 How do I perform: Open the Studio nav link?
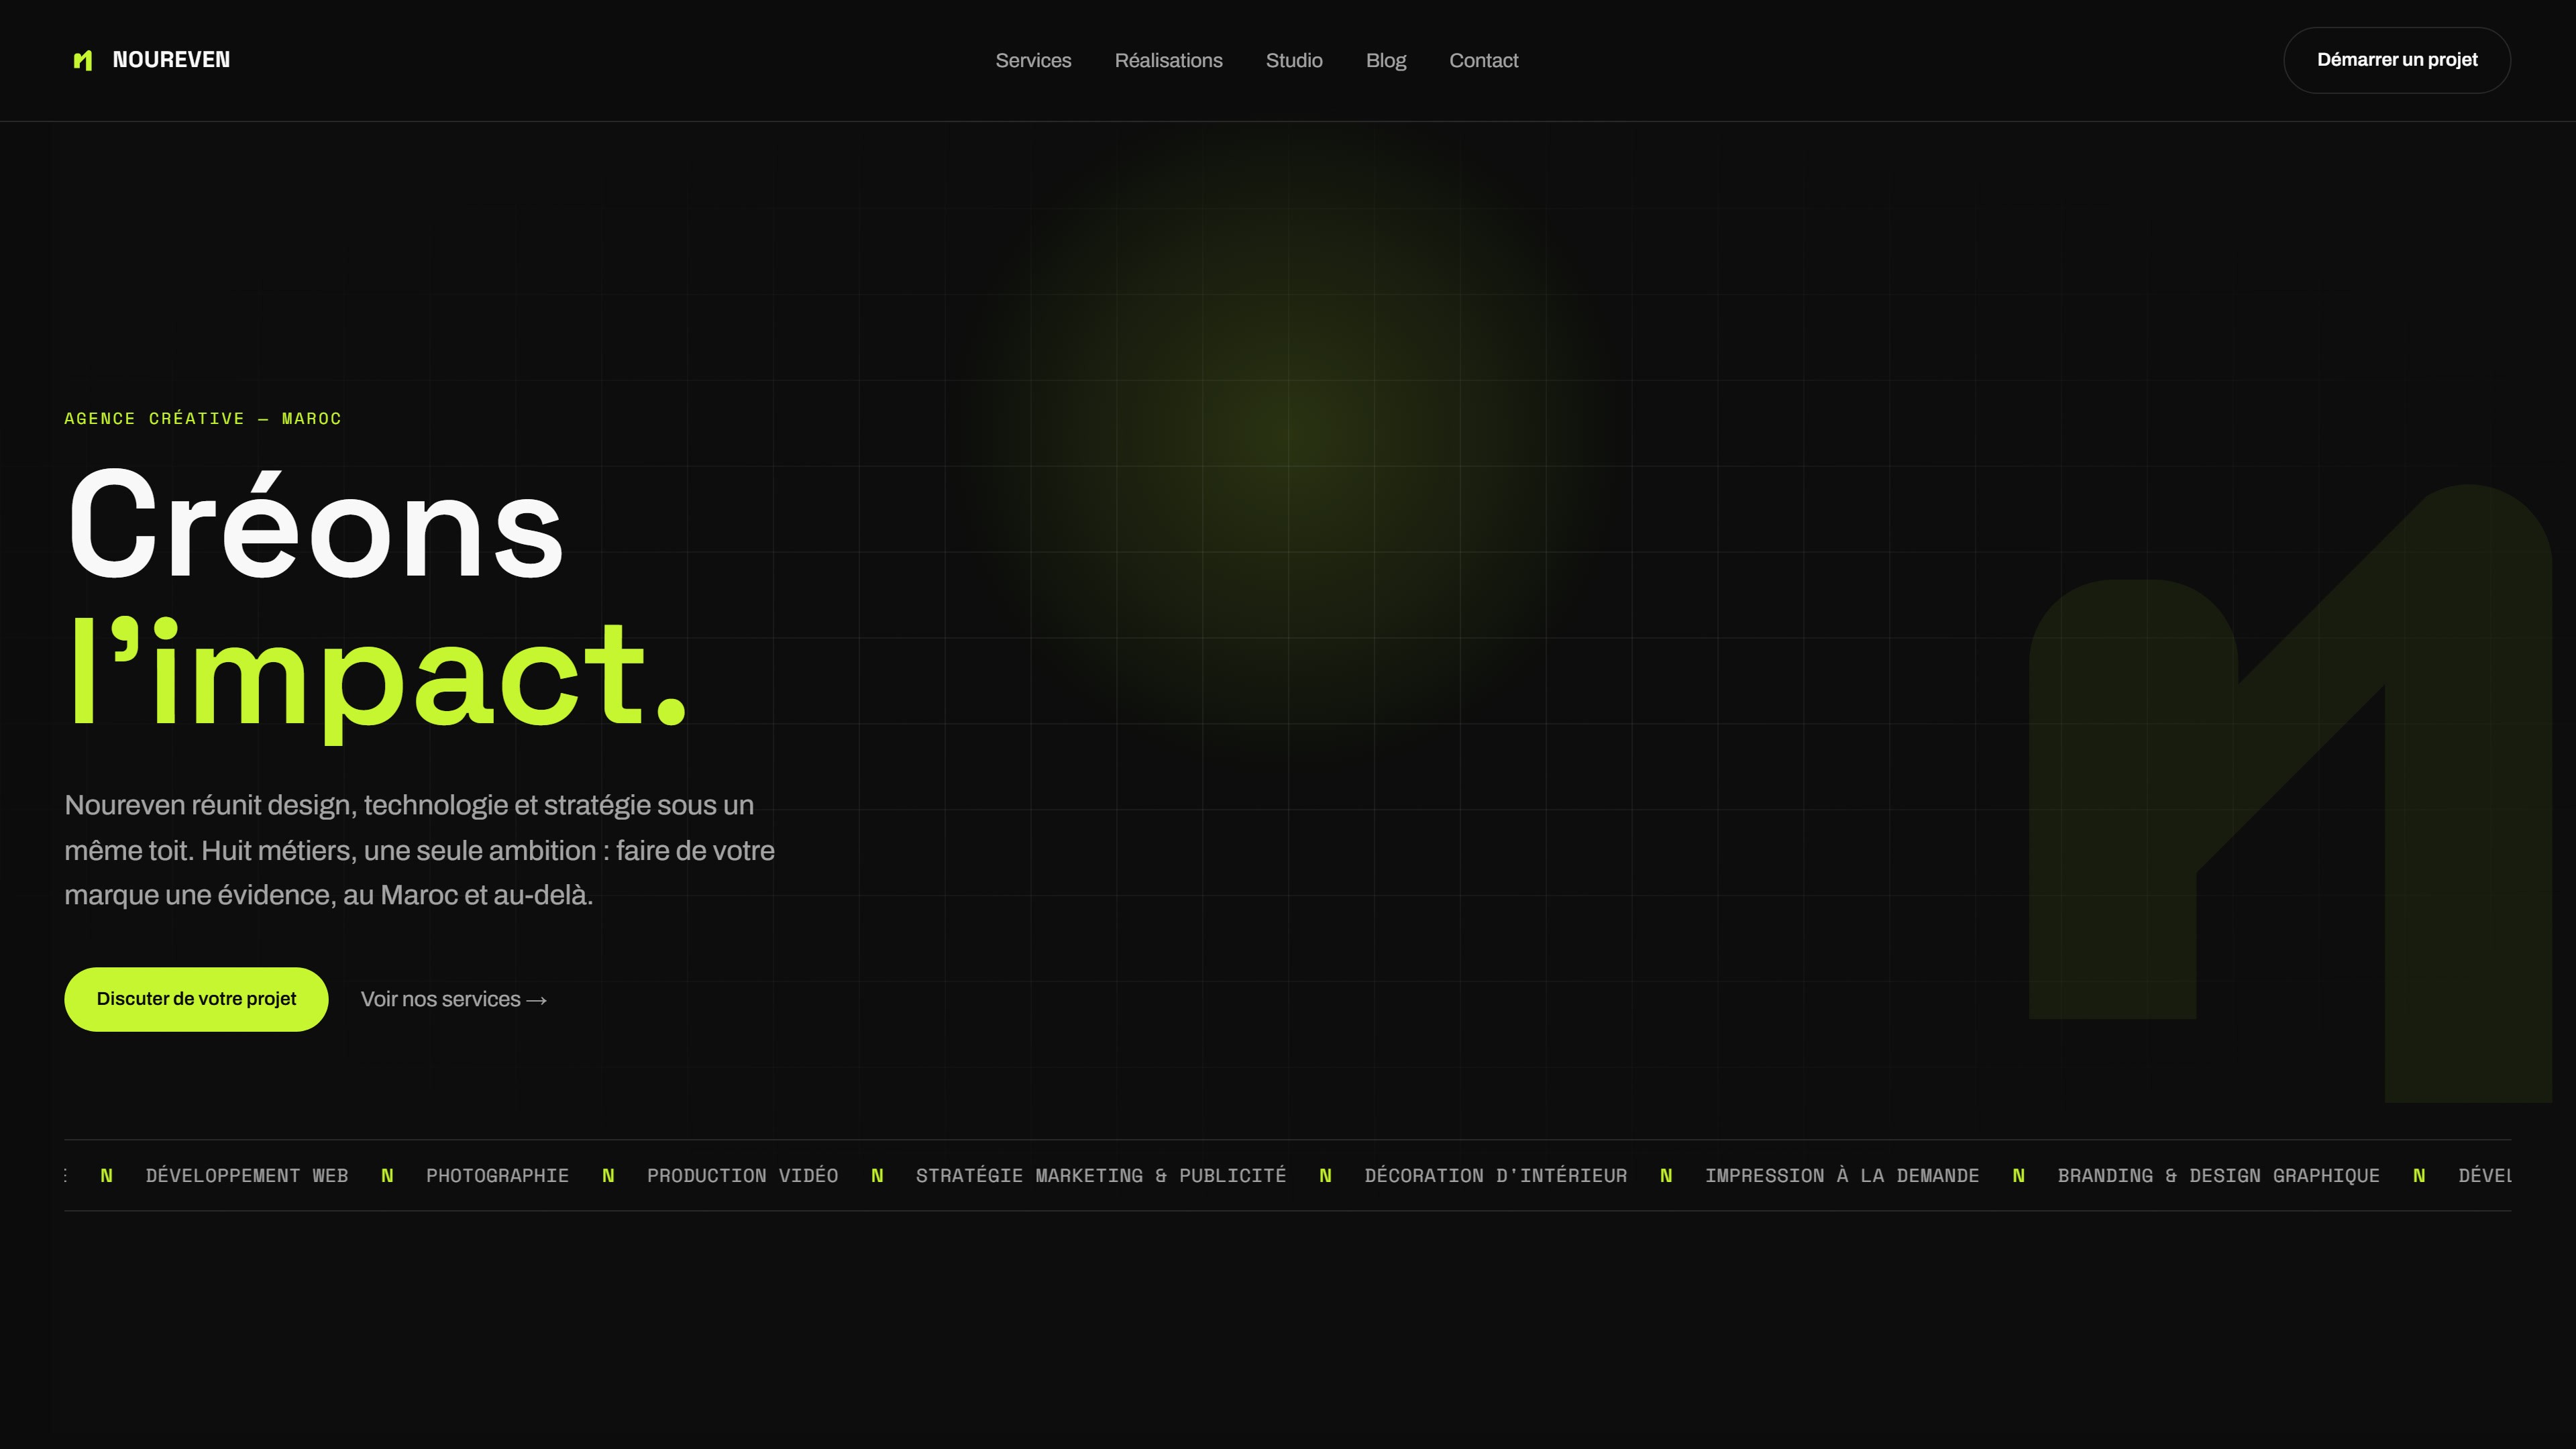pos(1294,61)
